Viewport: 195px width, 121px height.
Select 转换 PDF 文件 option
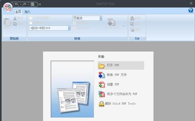coord(117,75)
